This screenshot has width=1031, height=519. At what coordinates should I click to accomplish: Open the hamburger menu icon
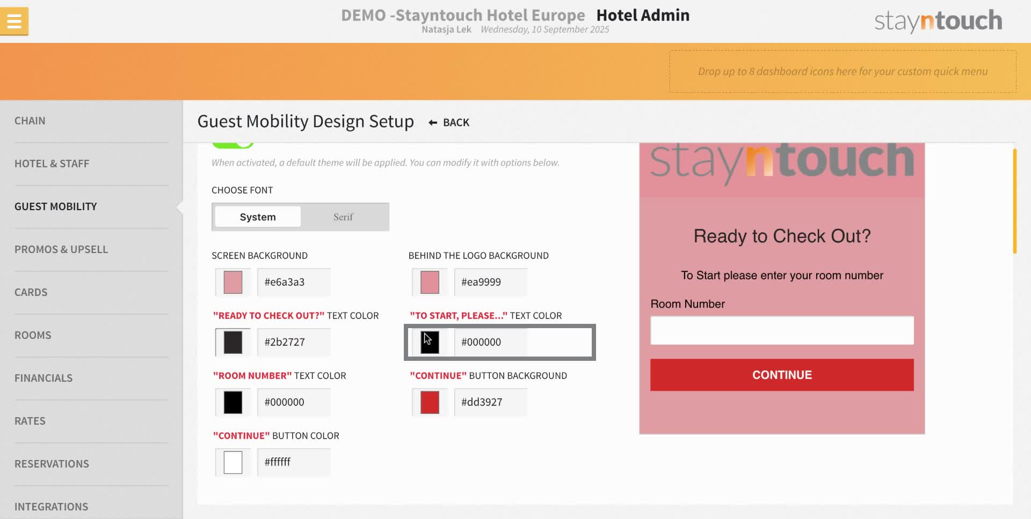point(14,21)
